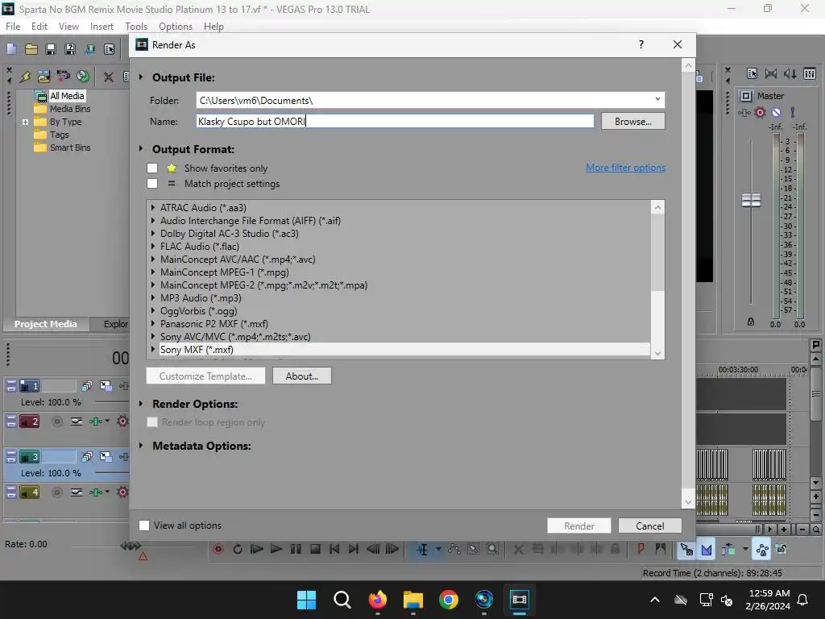The width and height of the screenshot is (825, 619).
Task: Click the Play button in transport
Action: point(276,549)
